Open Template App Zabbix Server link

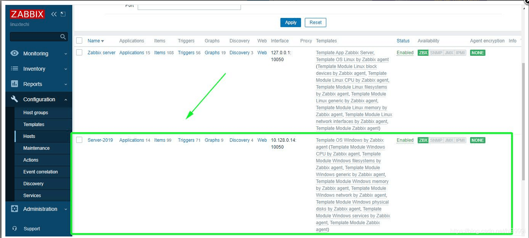coord(345,53)
